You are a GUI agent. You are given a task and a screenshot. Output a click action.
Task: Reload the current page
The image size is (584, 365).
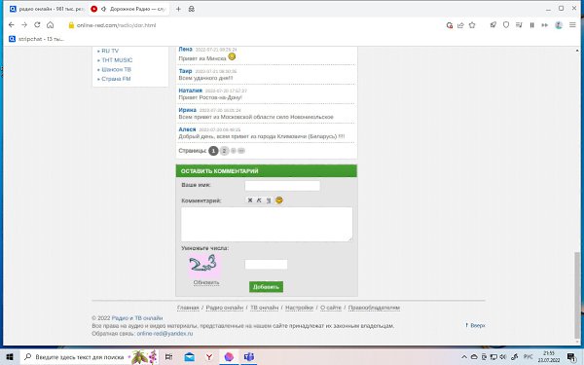(37, 25)
